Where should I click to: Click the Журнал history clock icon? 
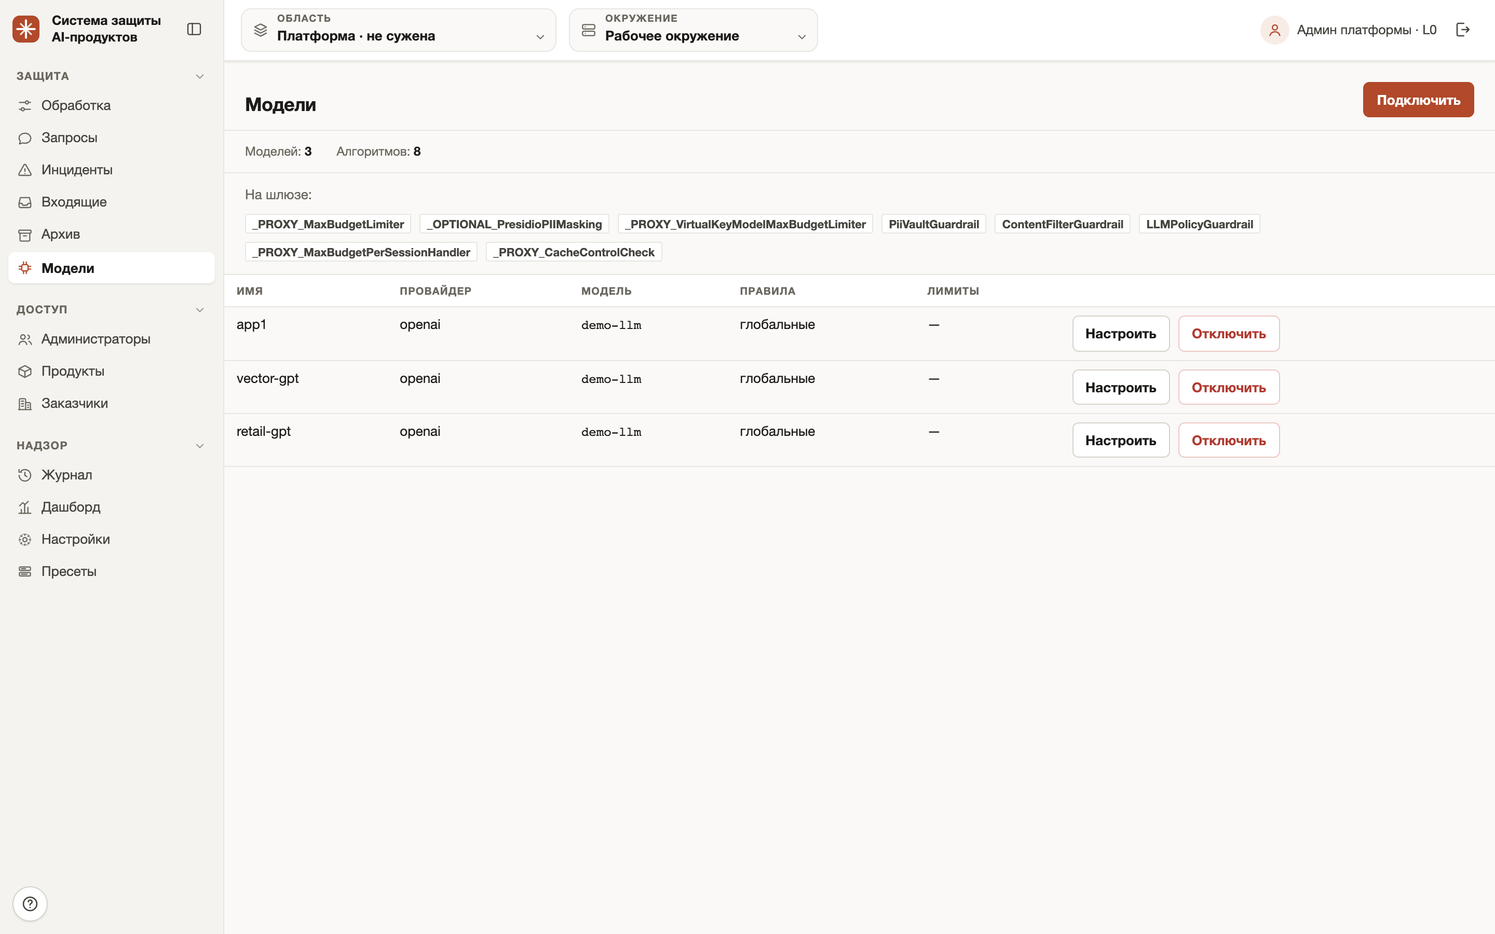click(25, 475)
